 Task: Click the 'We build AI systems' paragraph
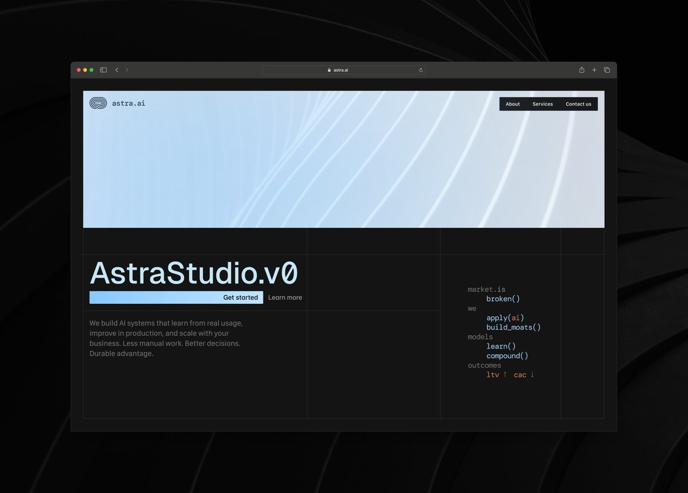coord(166,338)
